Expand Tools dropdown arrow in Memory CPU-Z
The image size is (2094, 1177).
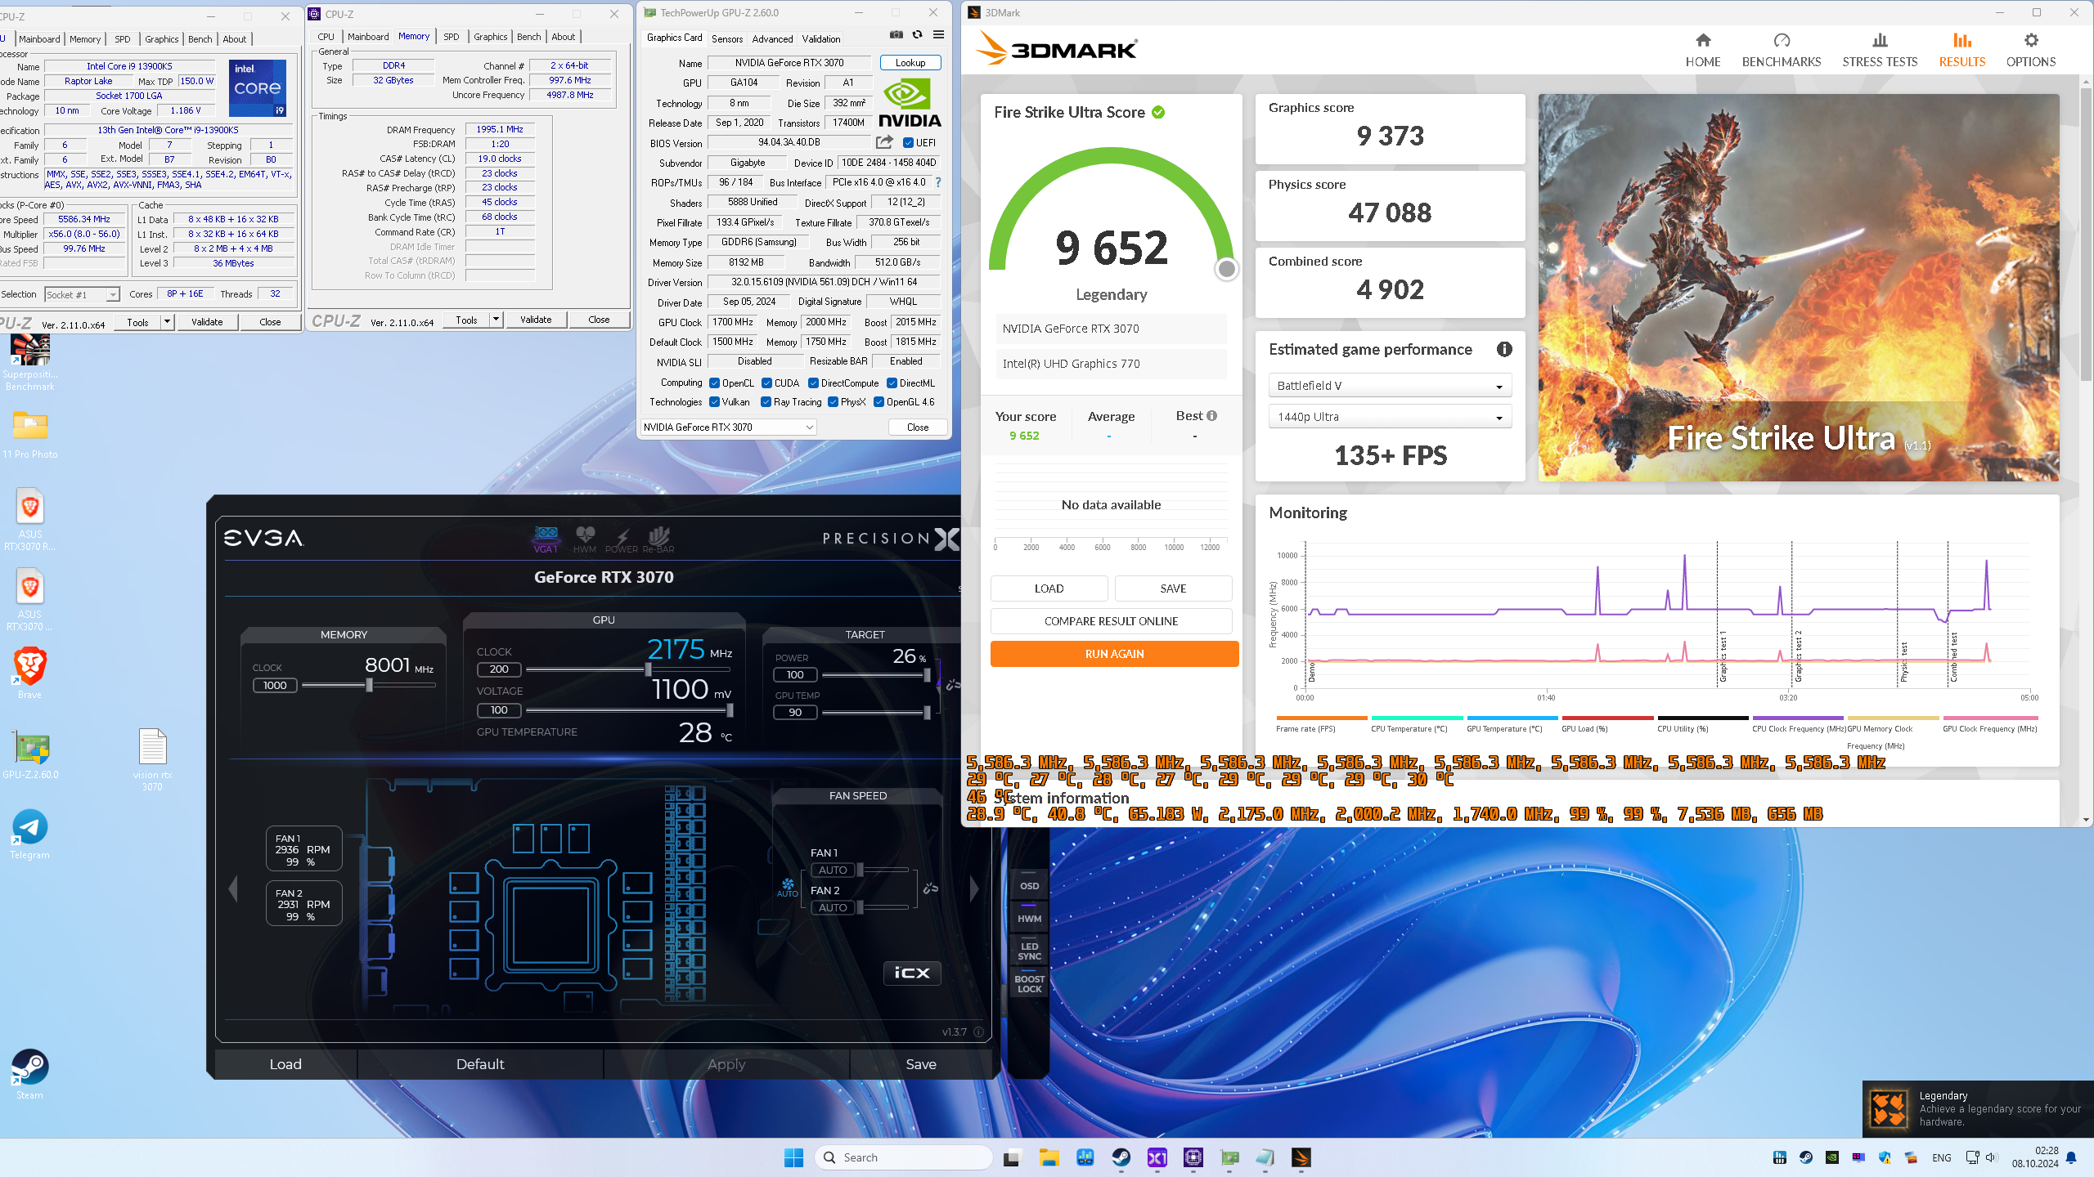point(496,320)
